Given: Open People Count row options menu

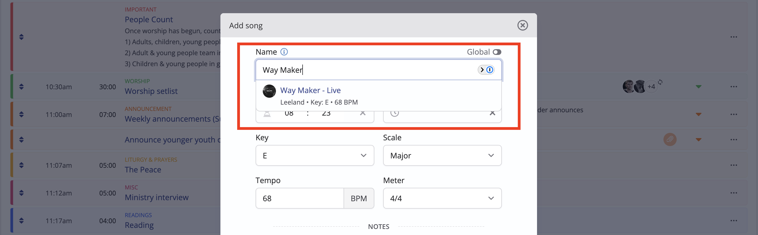Looking at the screenshot, I should 734,37.
